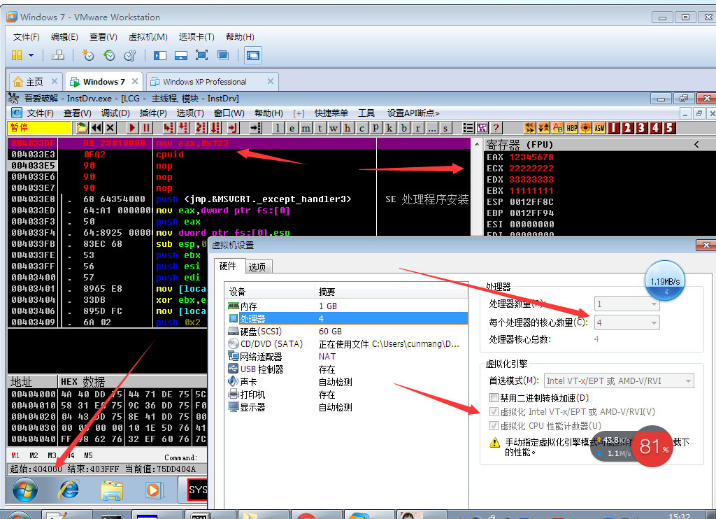The image size is (716, 519).
Task: Click the ASM toolbar icon
Action: (599, 128)
